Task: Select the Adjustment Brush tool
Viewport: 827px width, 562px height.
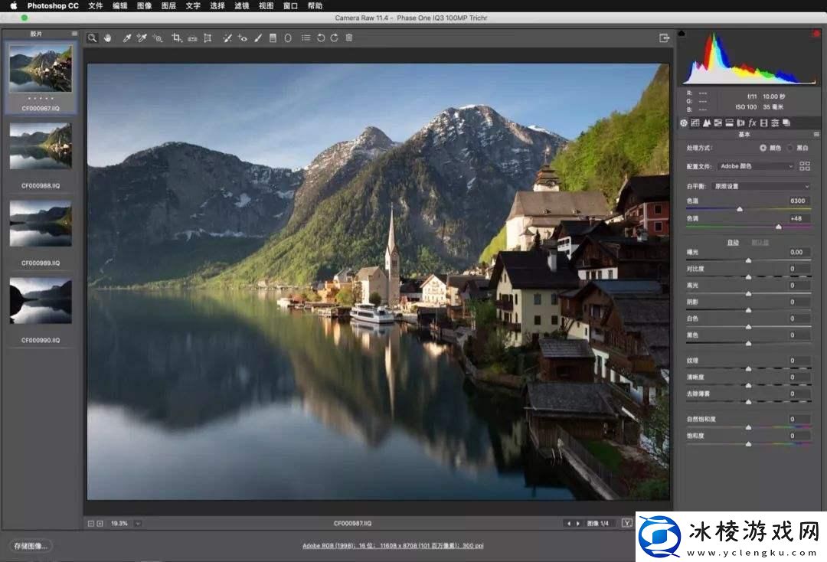Action: click(x=258, y=38)
